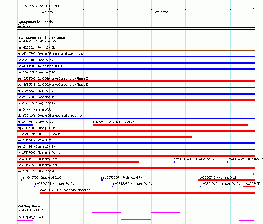This screenshot has width=263, height=224.
Task: Click esv33444 (deSmith2007) label
Action: point(37,140)
